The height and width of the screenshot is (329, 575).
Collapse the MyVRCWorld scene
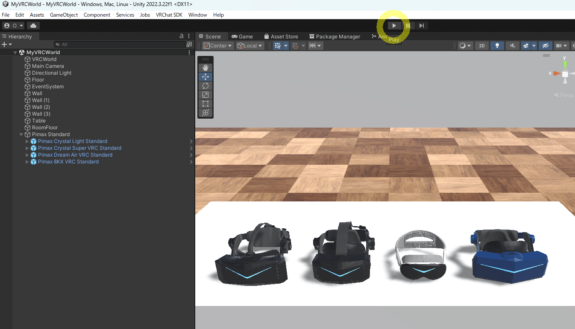coord(15,52)
